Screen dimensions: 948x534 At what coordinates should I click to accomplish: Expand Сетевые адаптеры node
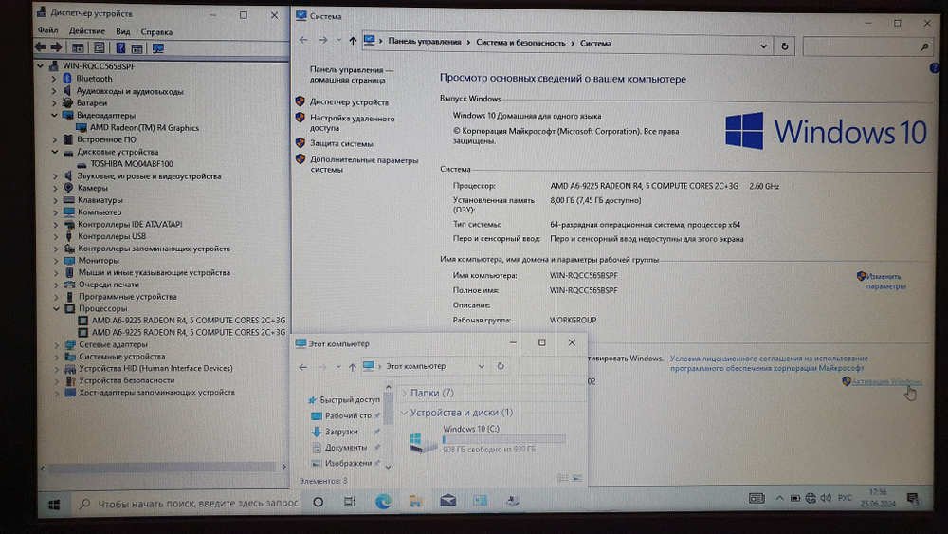pos(57,344)
